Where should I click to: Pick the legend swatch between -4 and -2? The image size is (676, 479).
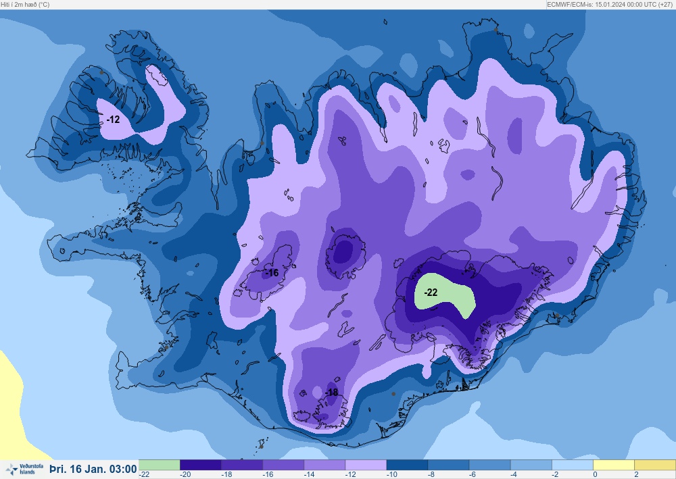531,465
